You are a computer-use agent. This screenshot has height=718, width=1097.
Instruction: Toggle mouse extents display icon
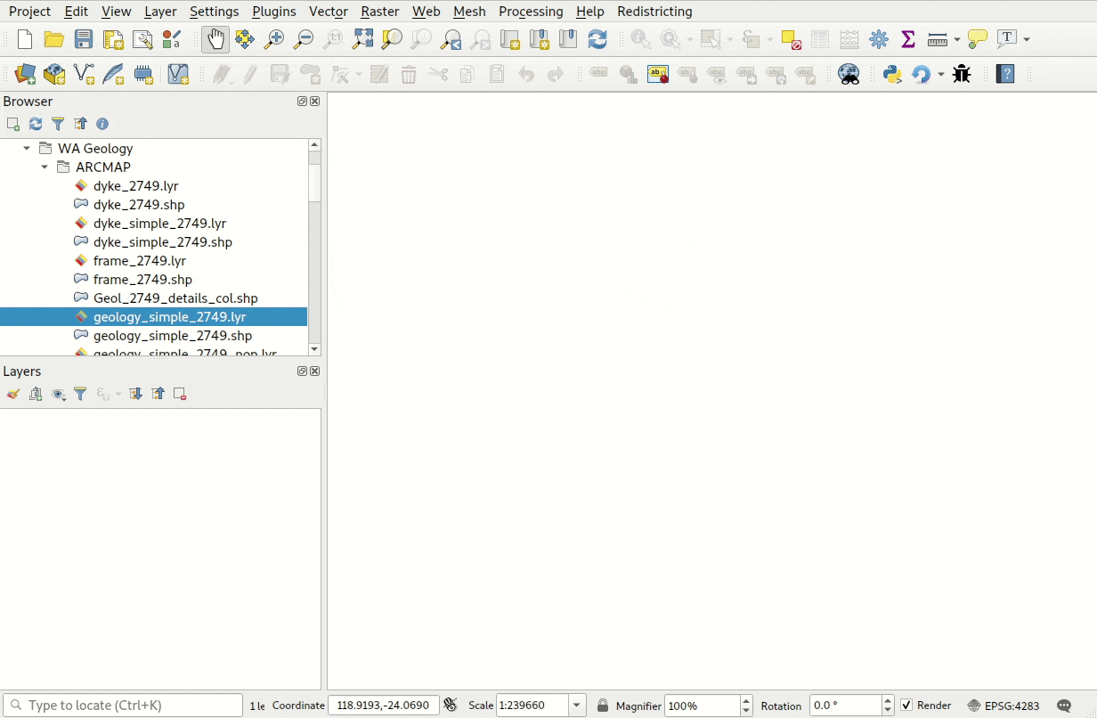[450, 706]
